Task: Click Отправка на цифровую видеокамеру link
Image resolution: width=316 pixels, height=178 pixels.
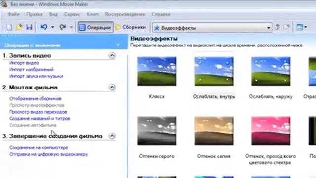Action: [49, 154]
